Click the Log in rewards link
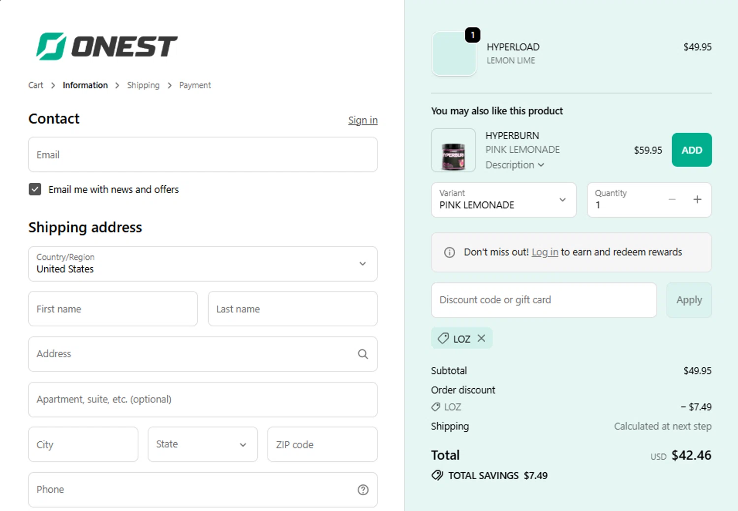The height and width of the screenshot is (511, 738). (x=545, y=252)
